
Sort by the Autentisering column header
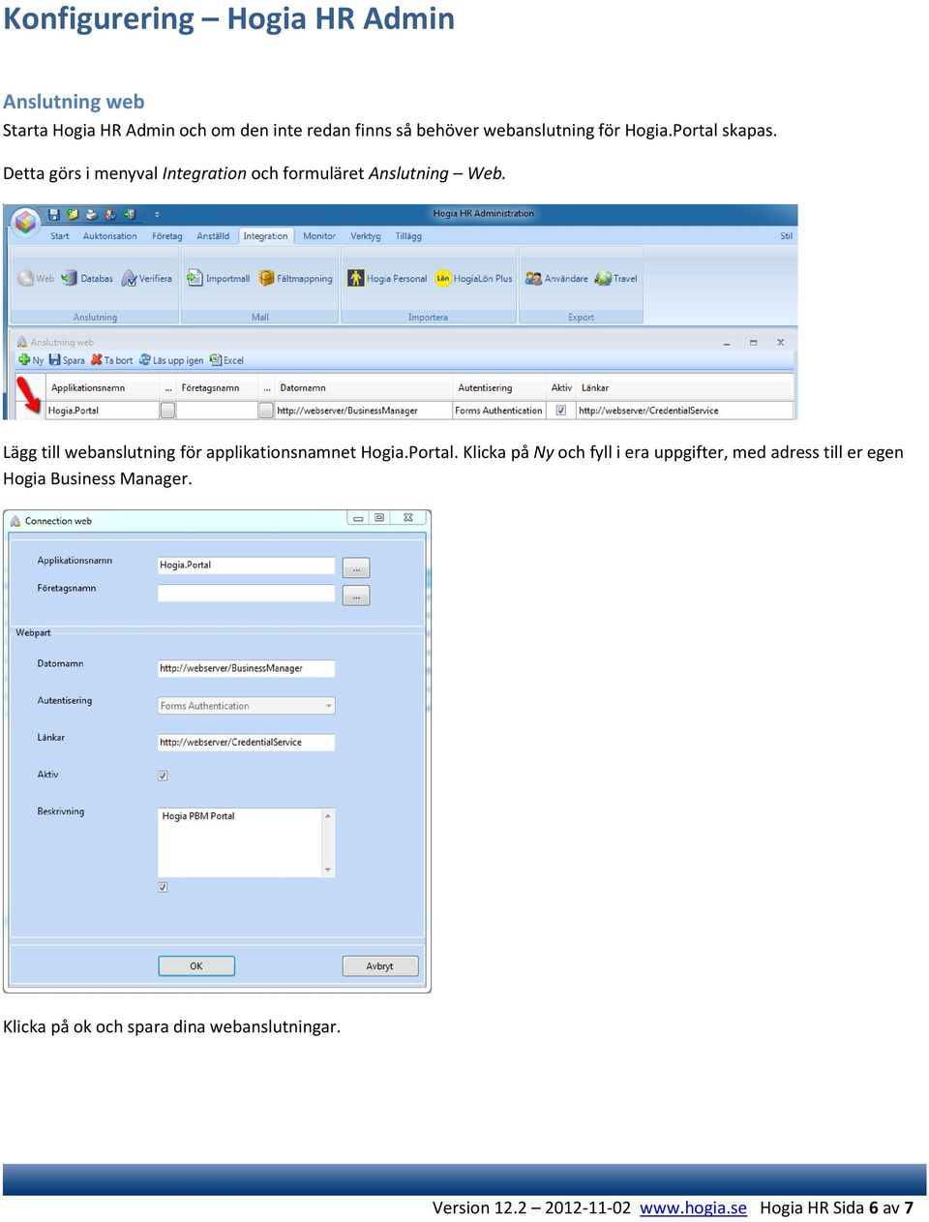point(485,388)
